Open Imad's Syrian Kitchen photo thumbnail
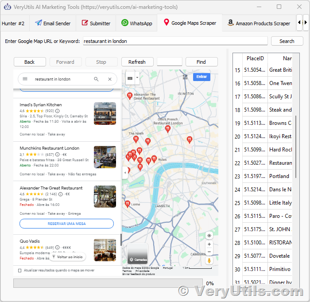The image size is (310, 302). [x=105, y=113]
